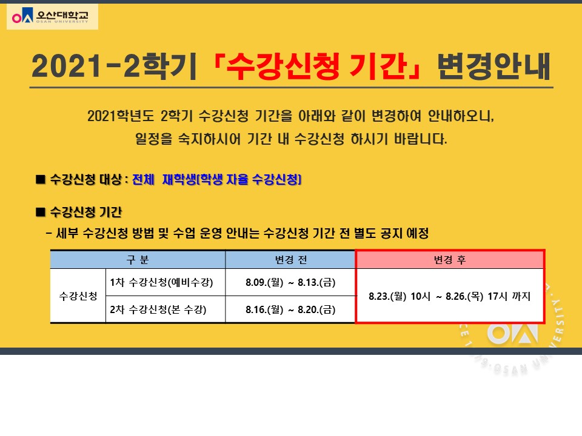Click the '8.09.(월) ~ 8.13.(금)' cell

pyautogui.click(x=290, y=282)
